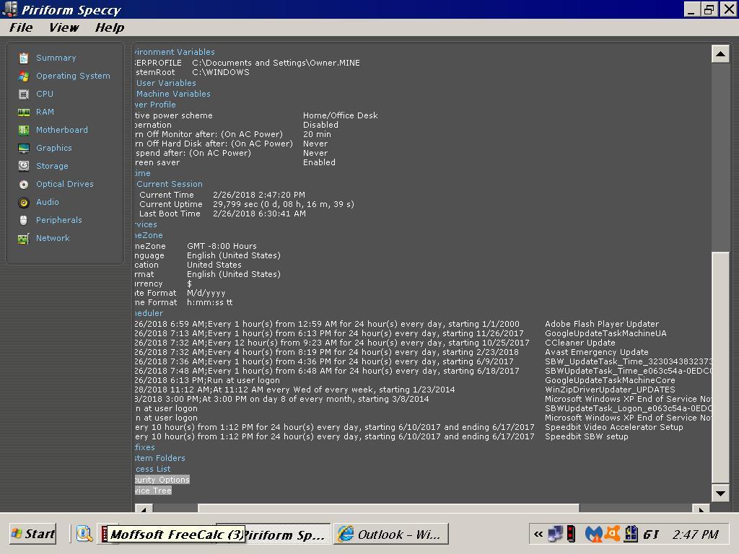The width and height of the screenshot is (739, 554).
Task: Click the Piriform Speccy taskbar button
Action: [288, 535]
